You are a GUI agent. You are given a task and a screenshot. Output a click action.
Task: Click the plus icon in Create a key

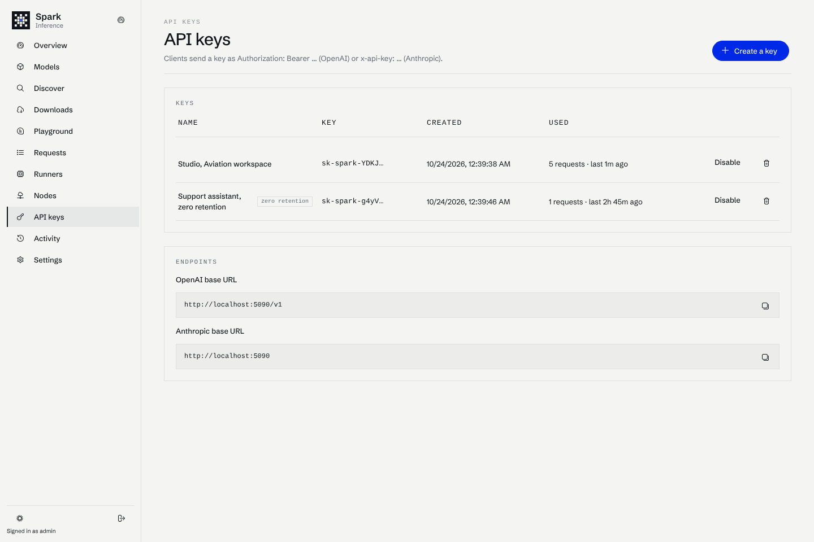tap(725, 51)
